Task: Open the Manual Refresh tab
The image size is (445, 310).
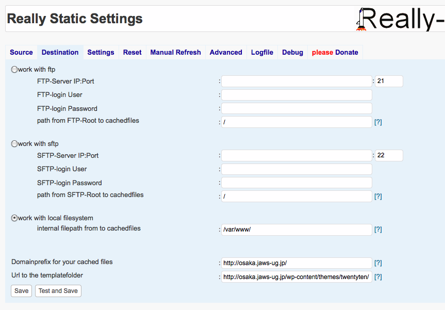Action: click(x=175, y=52)
